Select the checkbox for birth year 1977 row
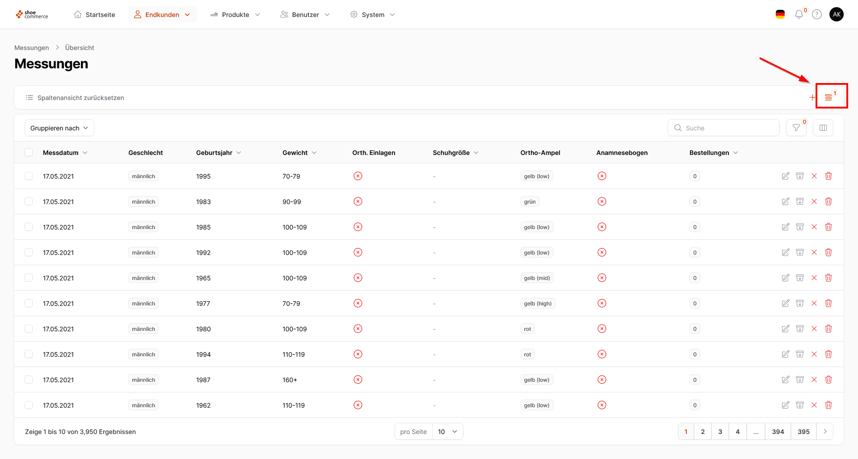Viewport: 858px width, 459px height. click(29, 303)
